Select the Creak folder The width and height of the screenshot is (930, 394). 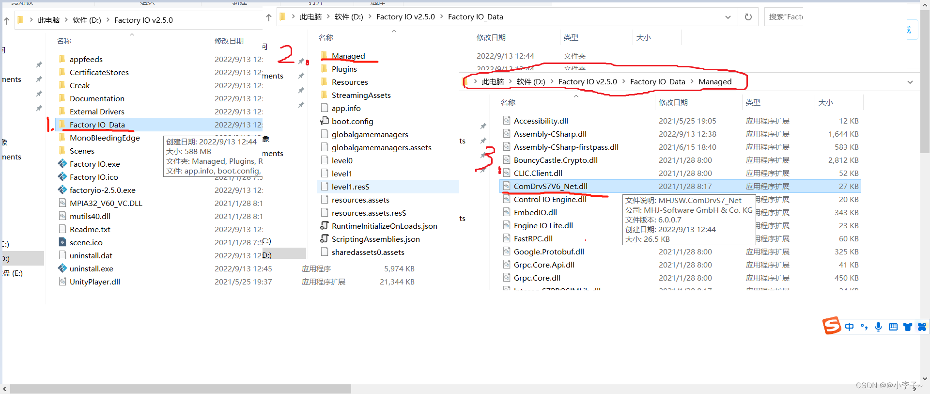click(80, 85)
